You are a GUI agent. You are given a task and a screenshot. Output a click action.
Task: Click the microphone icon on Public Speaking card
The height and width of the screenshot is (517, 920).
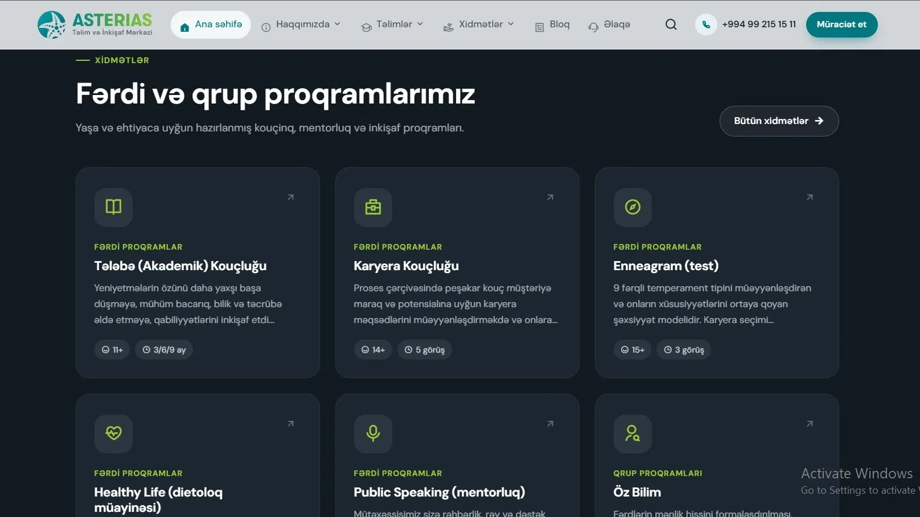click(x=373, y=433)
